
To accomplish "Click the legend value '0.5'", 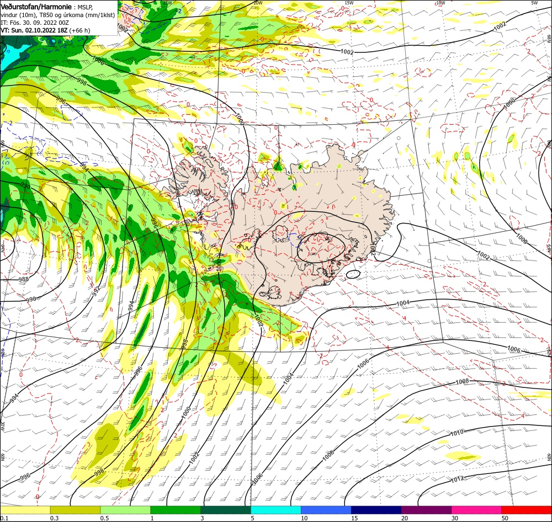I will (104, 518).
